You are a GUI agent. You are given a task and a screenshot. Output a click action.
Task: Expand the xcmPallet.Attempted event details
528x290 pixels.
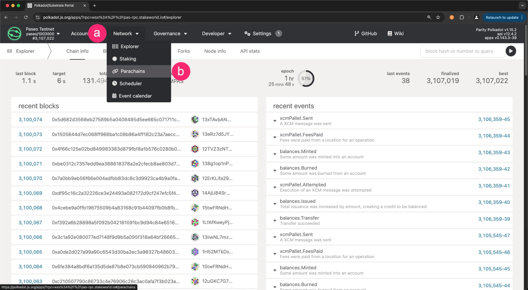(x=275, y=187)
